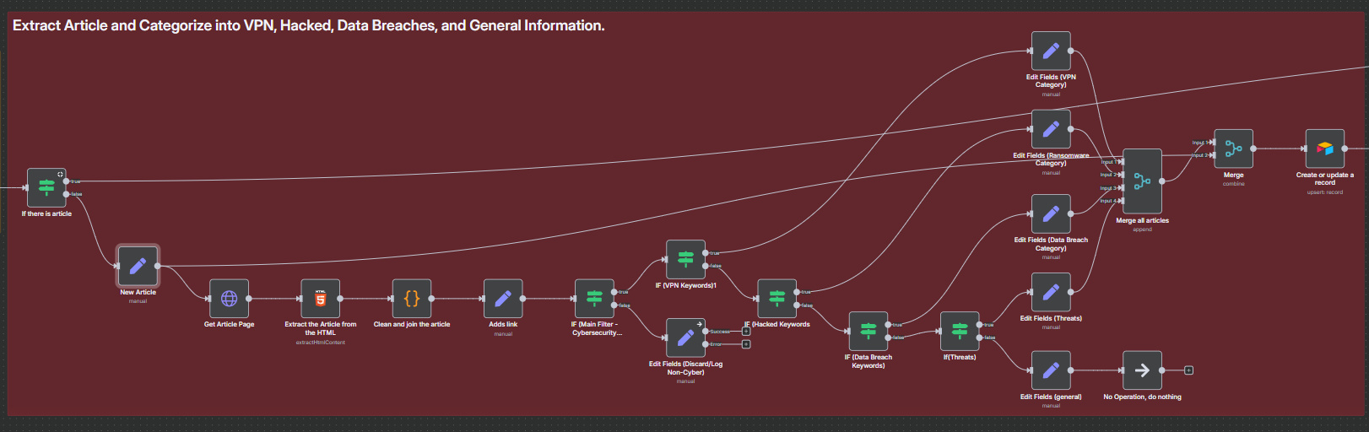Select the IF (Data Breach Keywords) node

[868, 331]
